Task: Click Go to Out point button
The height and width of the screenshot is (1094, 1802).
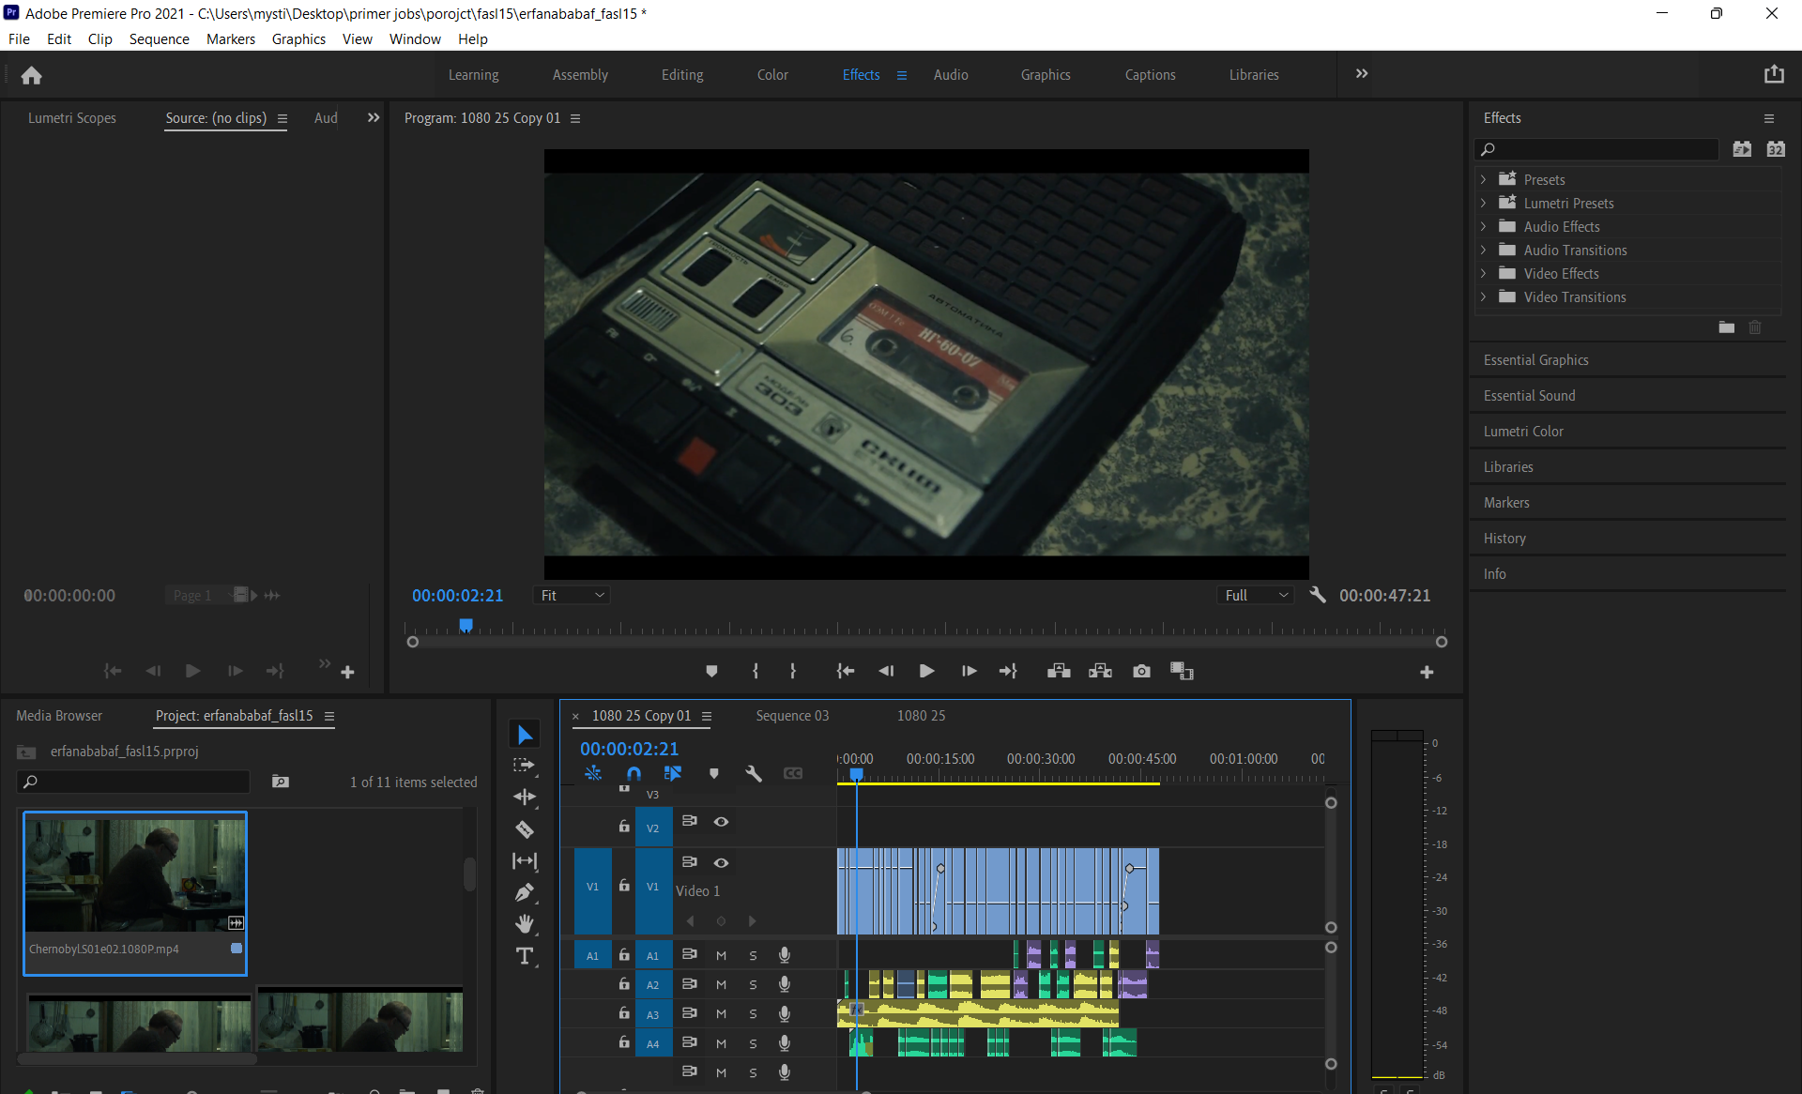Action: [1008, 671]
